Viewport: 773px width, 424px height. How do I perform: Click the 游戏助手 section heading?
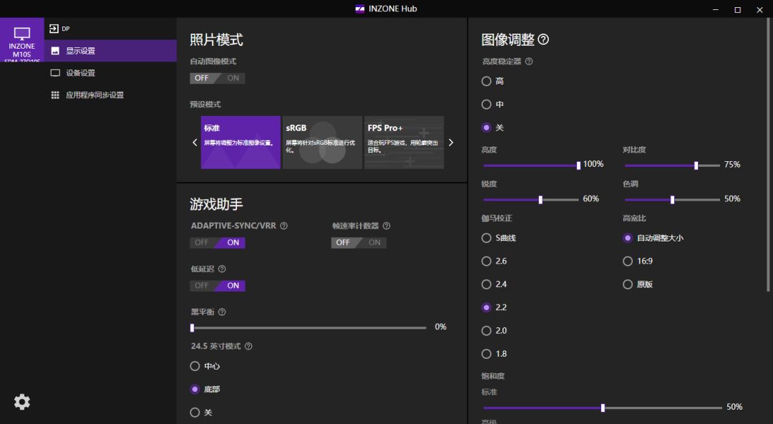(x=216, y=204)
